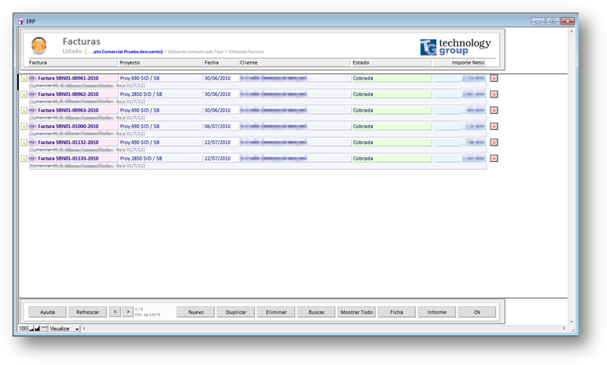Click the orange Facturas module icon

[x=39, y=45]
